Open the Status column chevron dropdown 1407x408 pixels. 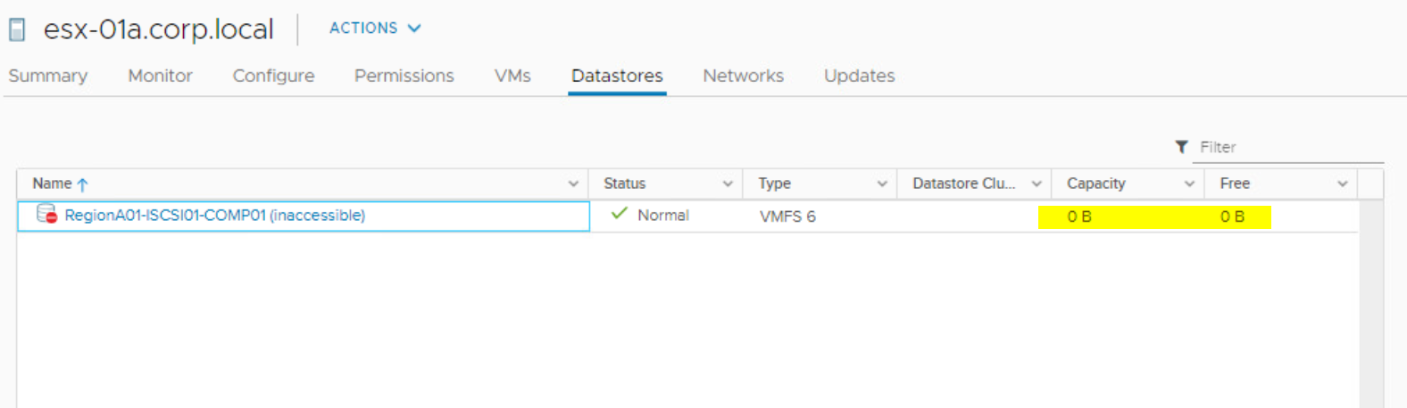tap(728, 184)
